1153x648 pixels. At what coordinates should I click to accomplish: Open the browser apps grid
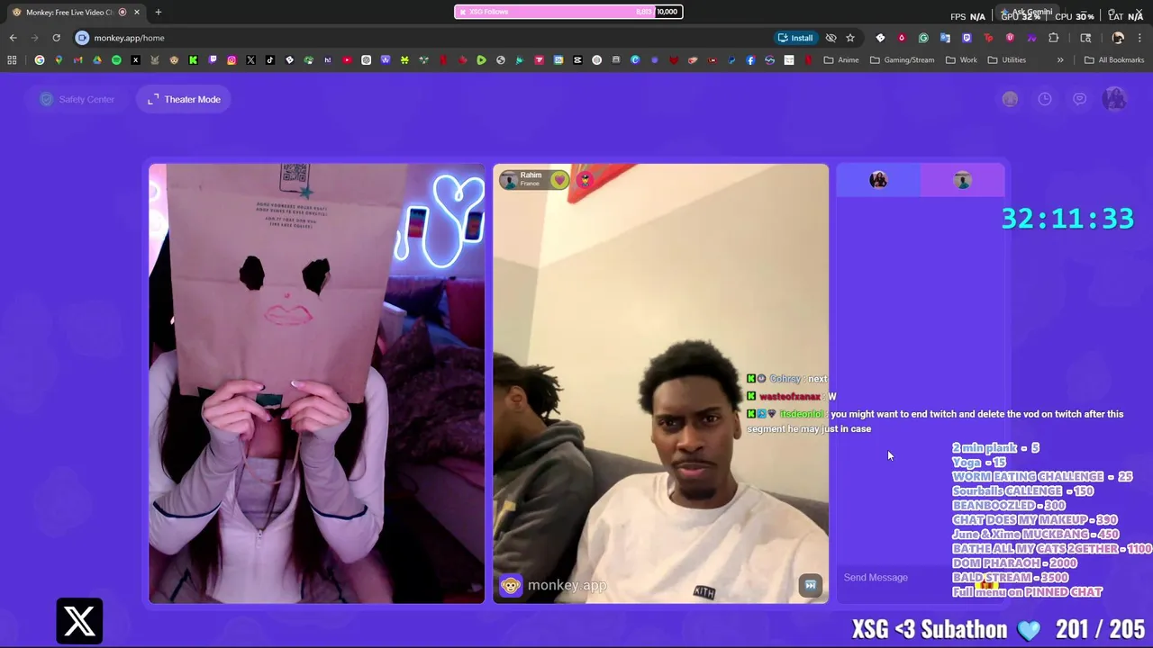click(12, 60)
